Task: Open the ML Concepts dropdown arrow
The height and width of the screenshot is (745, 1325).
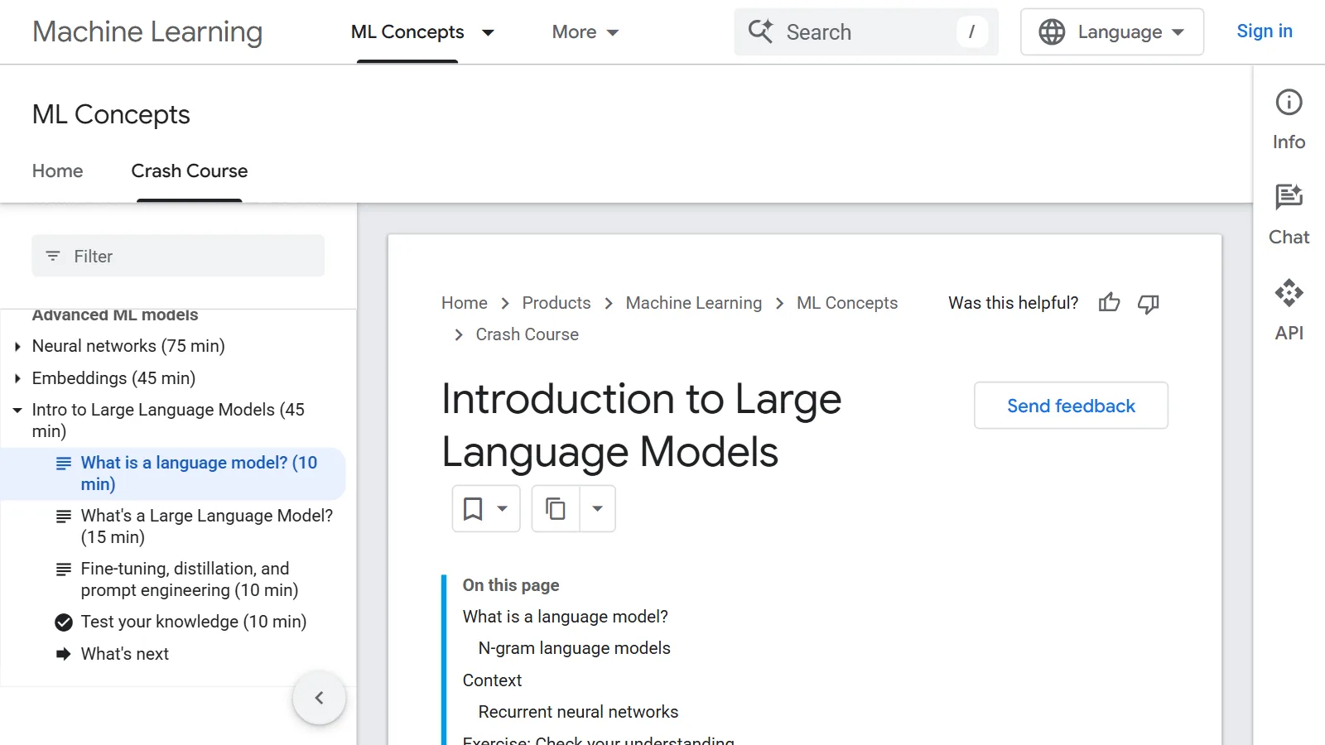Action: coord(488,32)
